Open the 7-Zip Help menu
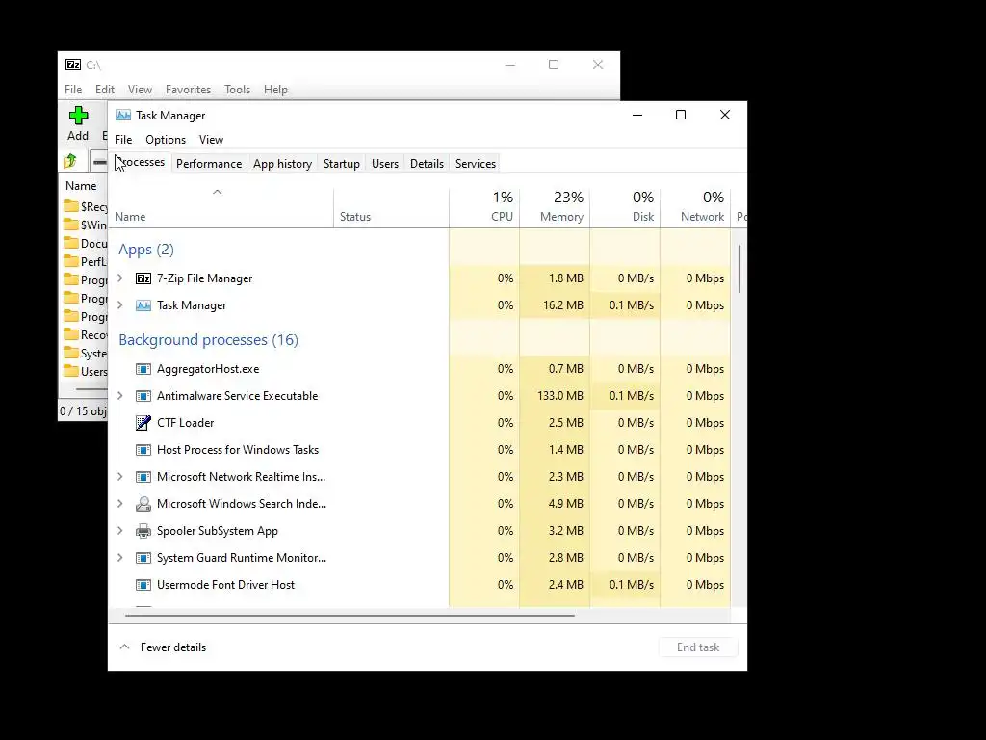The image size is (986, 740). tap(275, 90)
